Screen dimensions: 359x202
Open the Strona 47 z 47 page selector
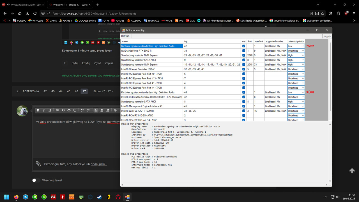[x=103, y=91]
